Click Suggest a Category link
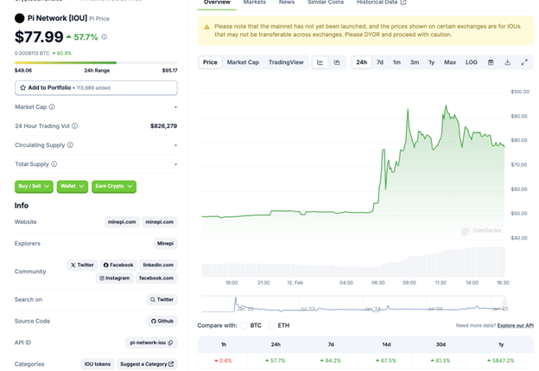This screenshot has width=539, height=371. tap(147, 364)
